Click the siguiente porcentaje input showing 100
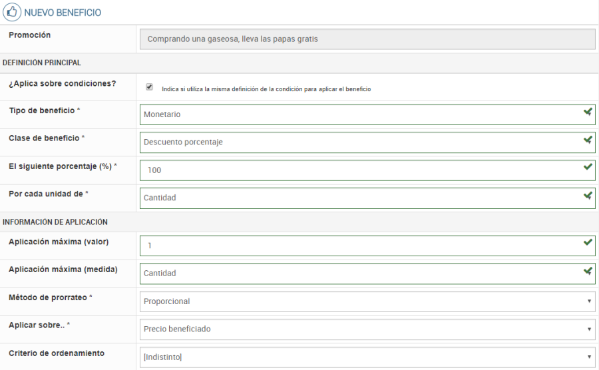 tap(359, 170)
